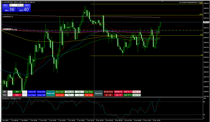Focus the 5 value field beside Sell Stop

79,95
